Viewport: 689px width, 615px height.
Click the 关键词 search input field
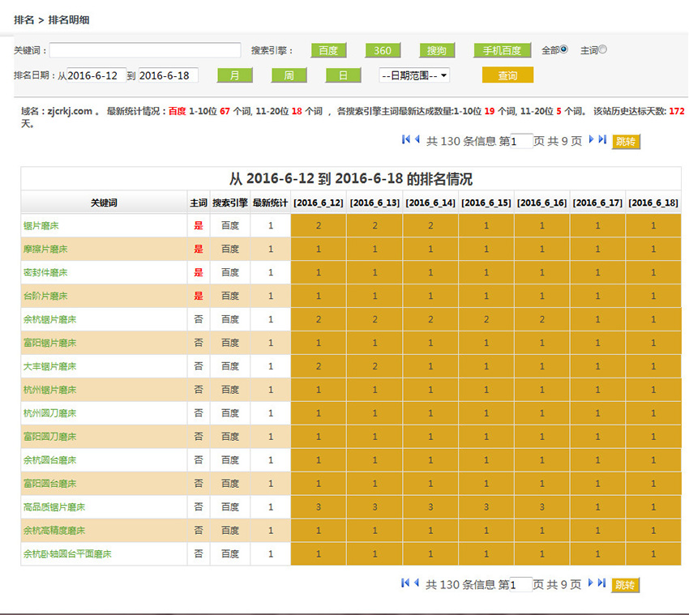(145, 50)
